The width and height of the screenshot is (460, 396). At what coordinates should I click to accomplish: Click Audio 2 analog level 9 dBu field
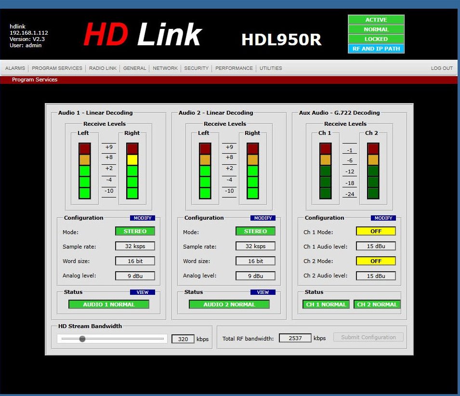(255, 276)
